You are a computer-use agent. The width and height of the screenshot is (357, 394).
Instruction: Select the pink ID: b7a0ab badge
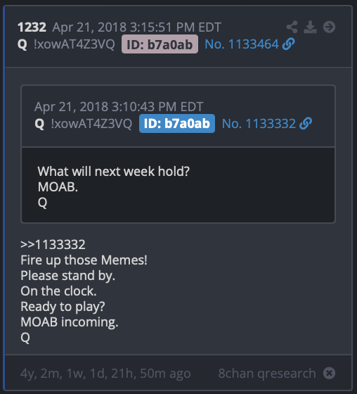coord(160,44)
